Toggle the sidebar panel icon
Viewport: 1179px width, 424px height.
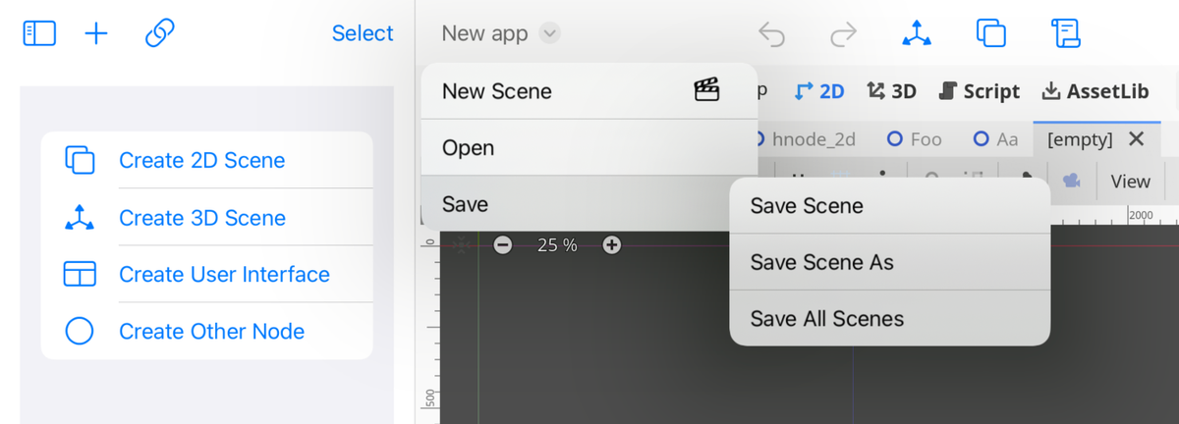pyautogui.click(x=39, y=33)
